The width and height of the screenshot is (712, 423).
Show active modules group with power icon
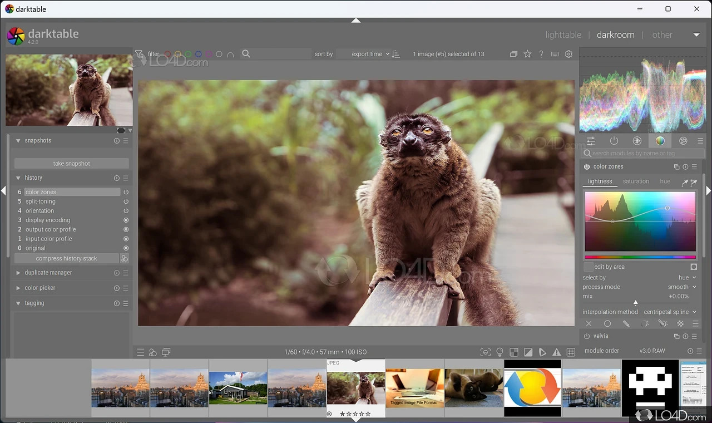click(x=614, y=141)
